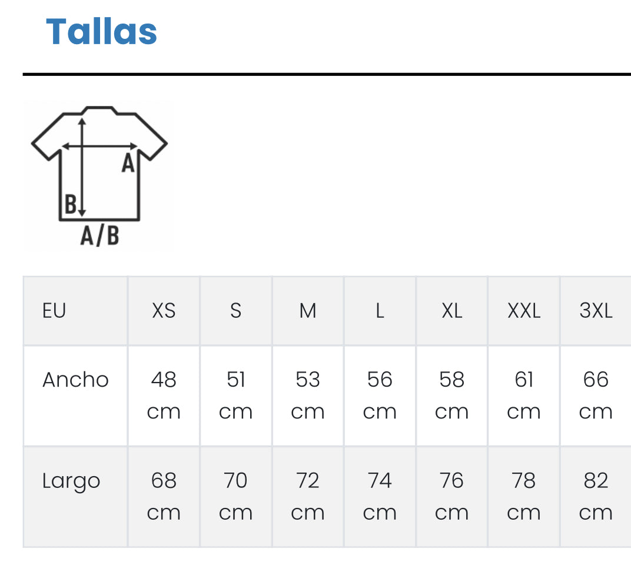
Task: Click the 82 cm length cell
Action: (596, 497)
